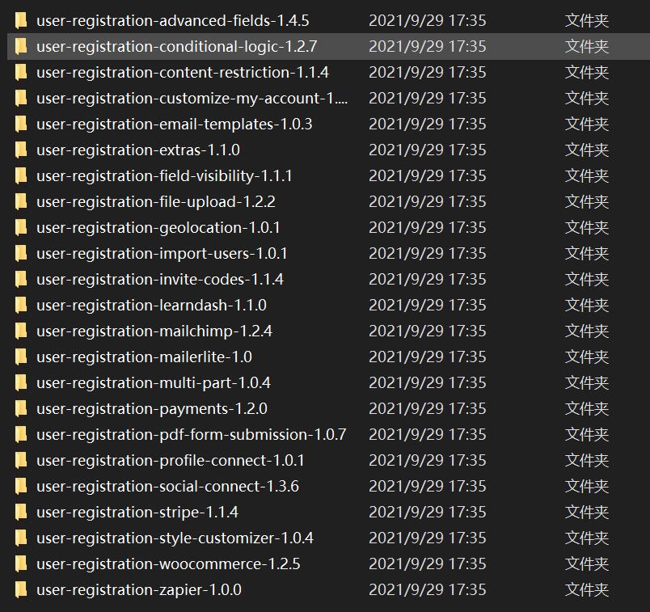Select folder name user-registration-stripe-1.1.4
The height and width of the screenshot is (612, 650).
click(x=137, y=512)
